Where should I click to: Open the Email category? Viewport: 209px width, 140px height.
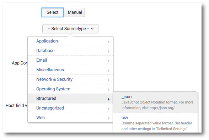click(x=70, y=60)
